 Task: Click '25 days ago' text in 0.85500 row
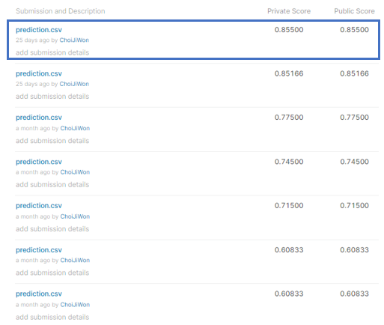[33, 40]
